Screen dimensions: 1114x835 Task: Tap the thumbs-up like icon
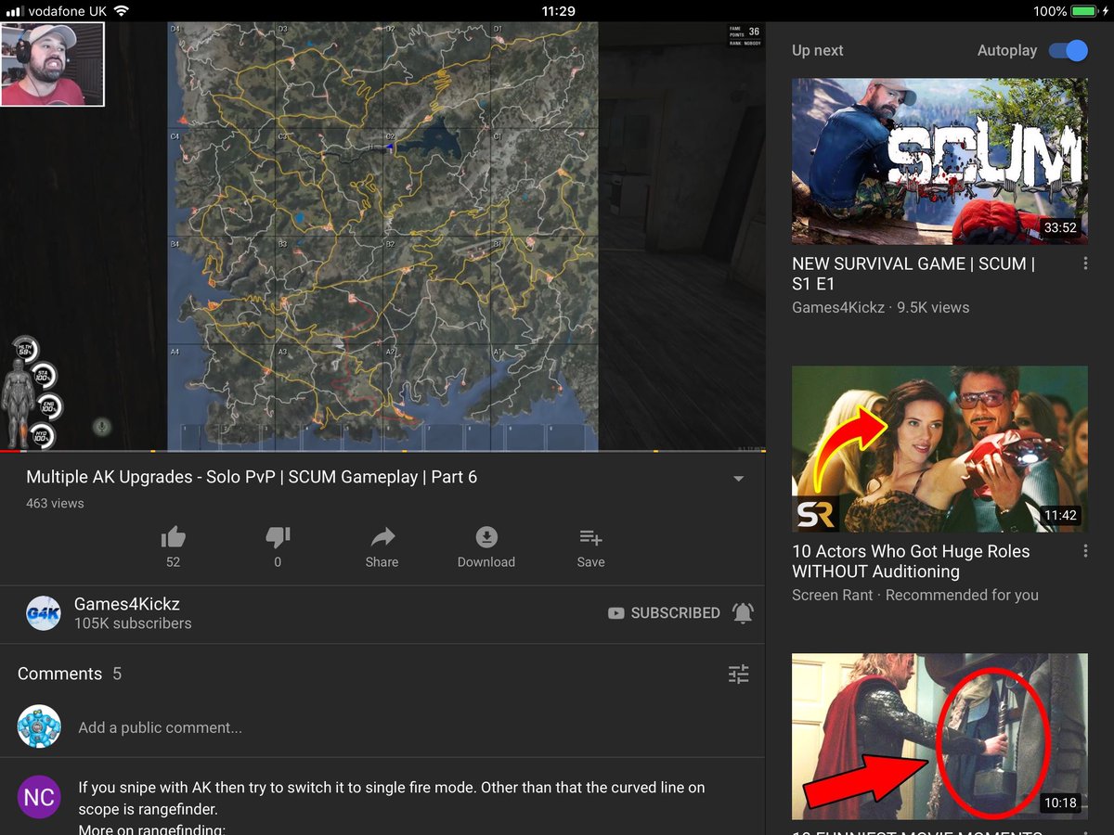coord(173,536)
